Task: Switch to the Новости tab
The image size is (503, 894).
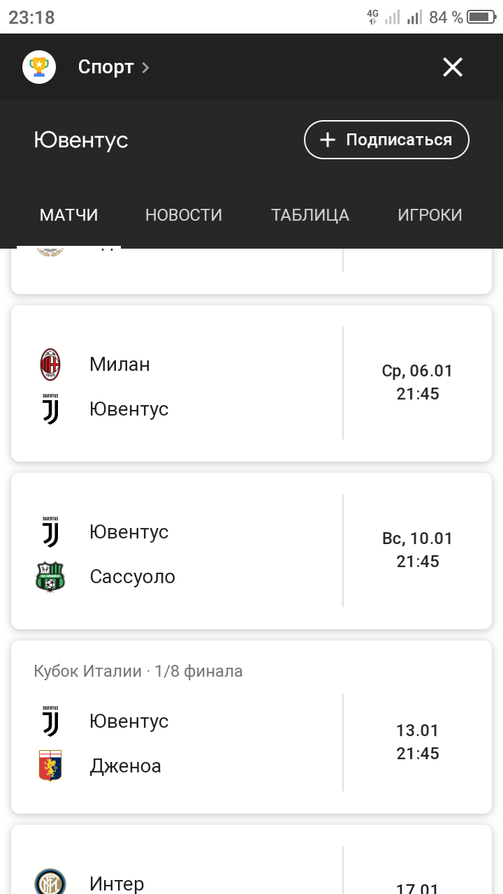Action: point(184,215)
